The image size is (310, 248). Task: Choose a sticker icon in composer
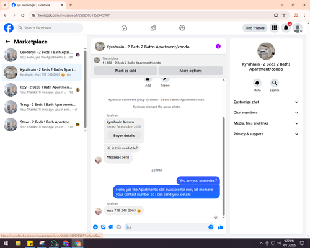[x=111, y=228]
